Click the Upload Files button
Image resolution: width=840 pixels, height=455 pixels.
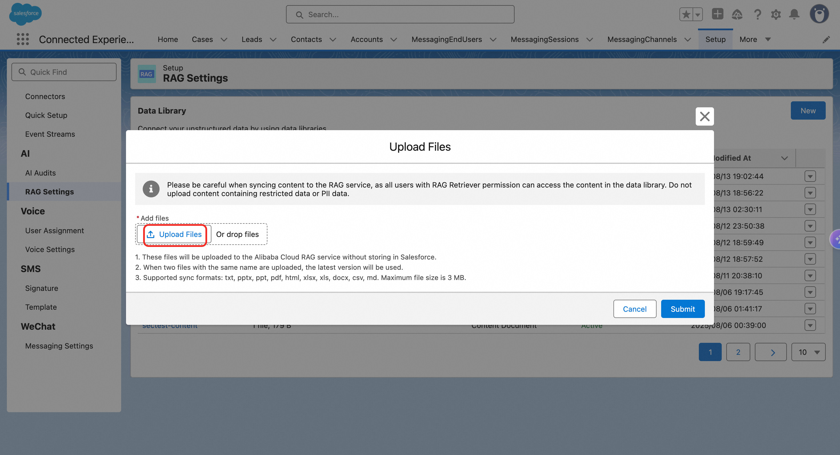coord(174,234)
